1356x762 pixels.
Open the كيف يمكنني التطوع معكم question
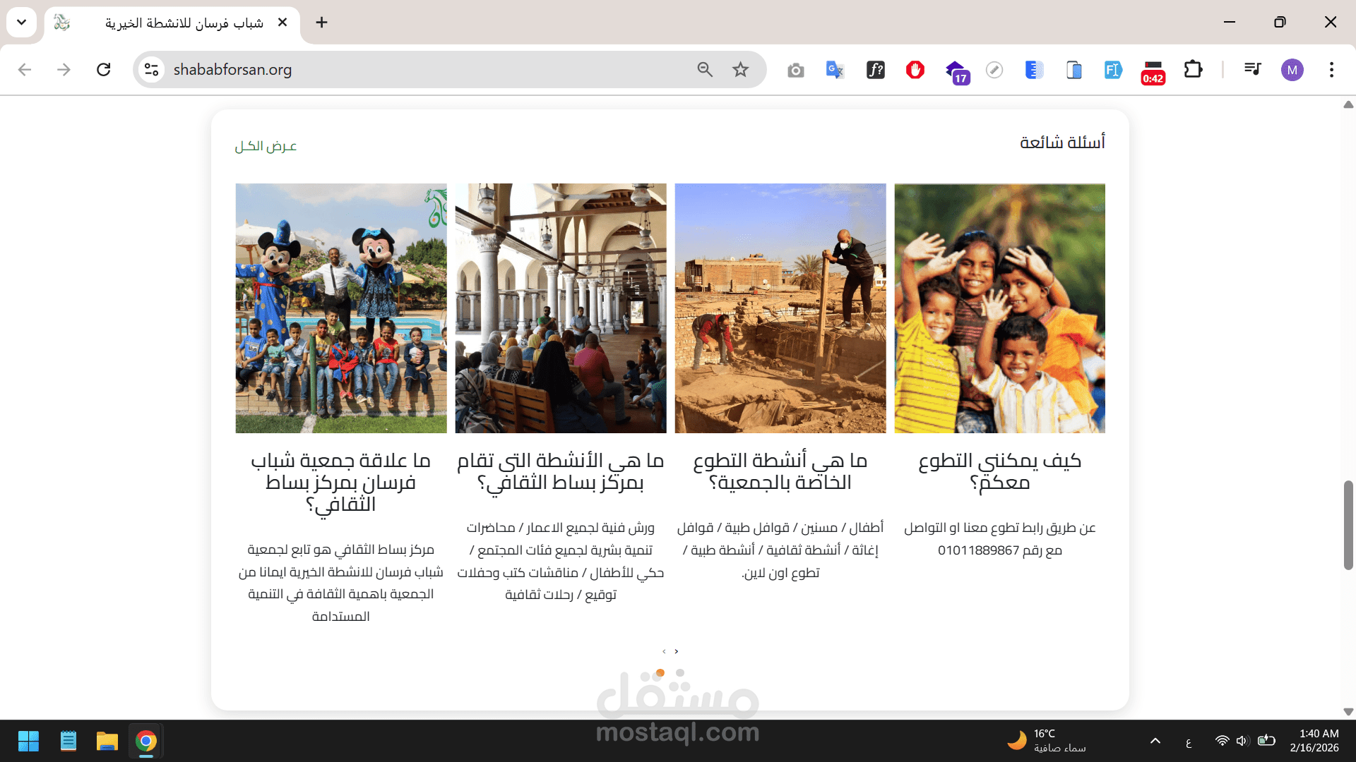coord(999,471)
